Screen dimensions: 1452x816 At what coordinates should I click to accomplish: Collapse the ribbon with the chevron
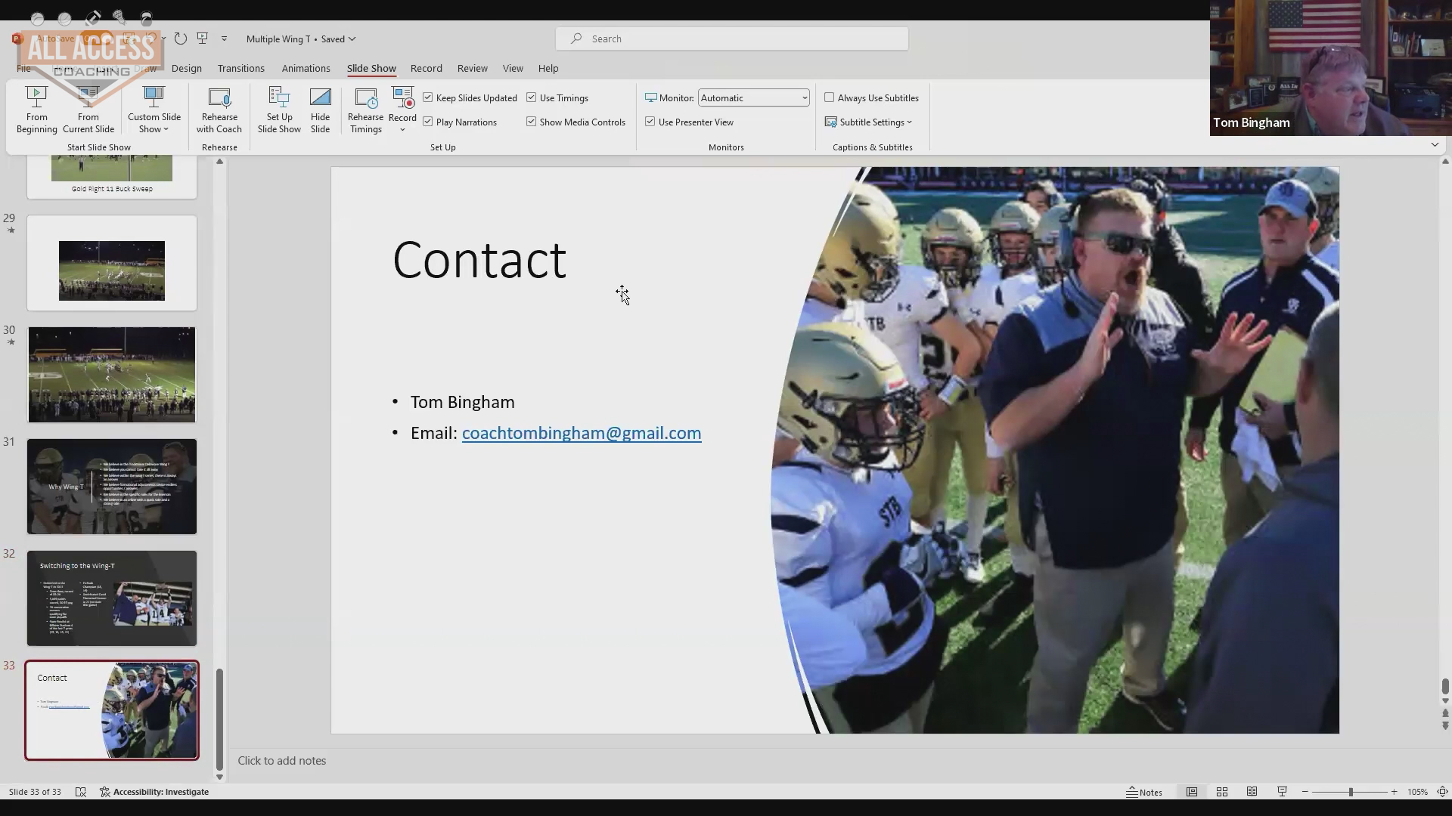click(x=1435, y=144)
